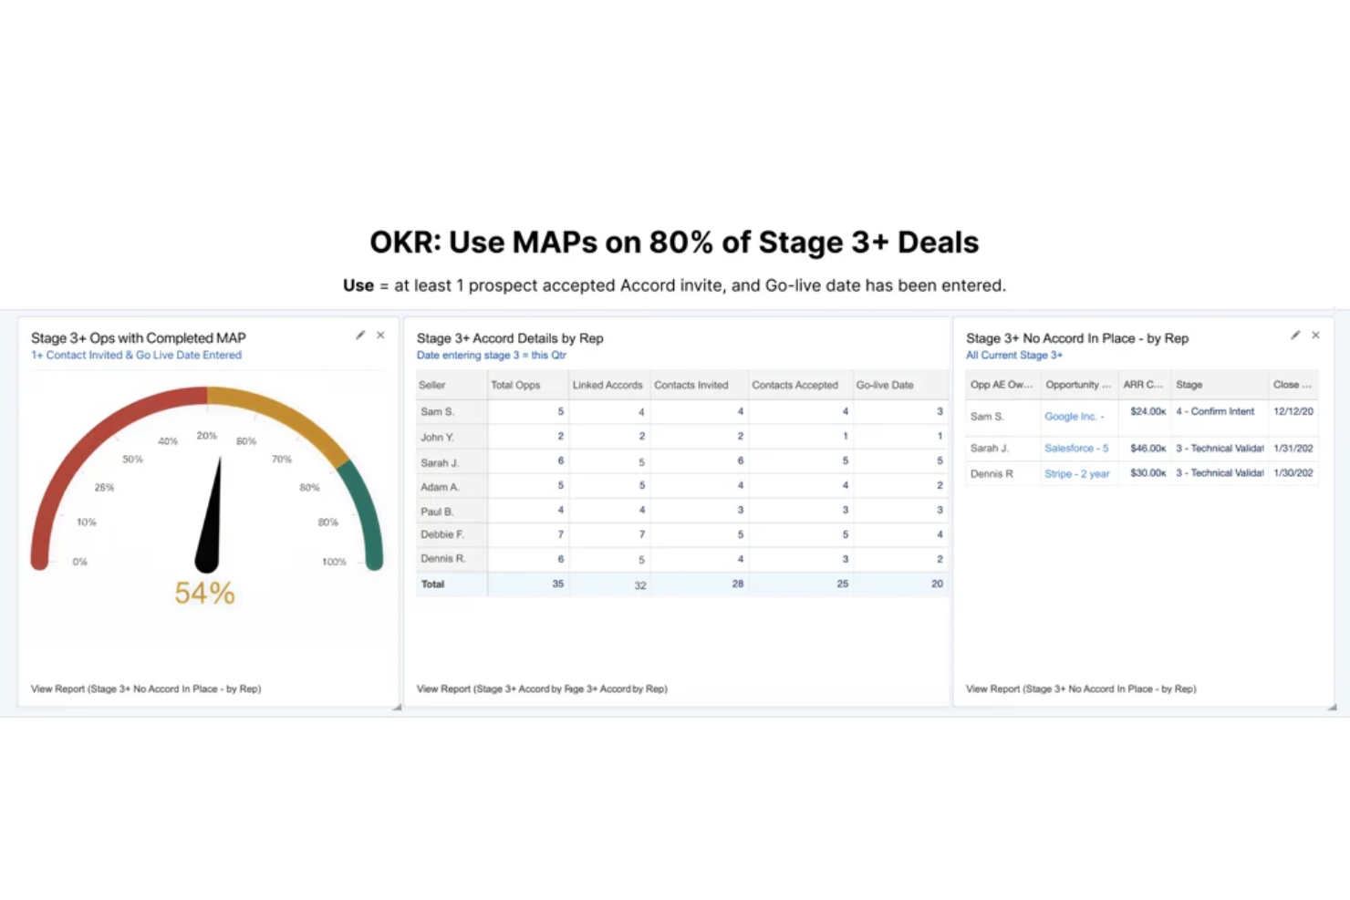Sort by the Total Opps column header
The width and height of the screenshot is (1350, 900).
[x=515, y=386]
